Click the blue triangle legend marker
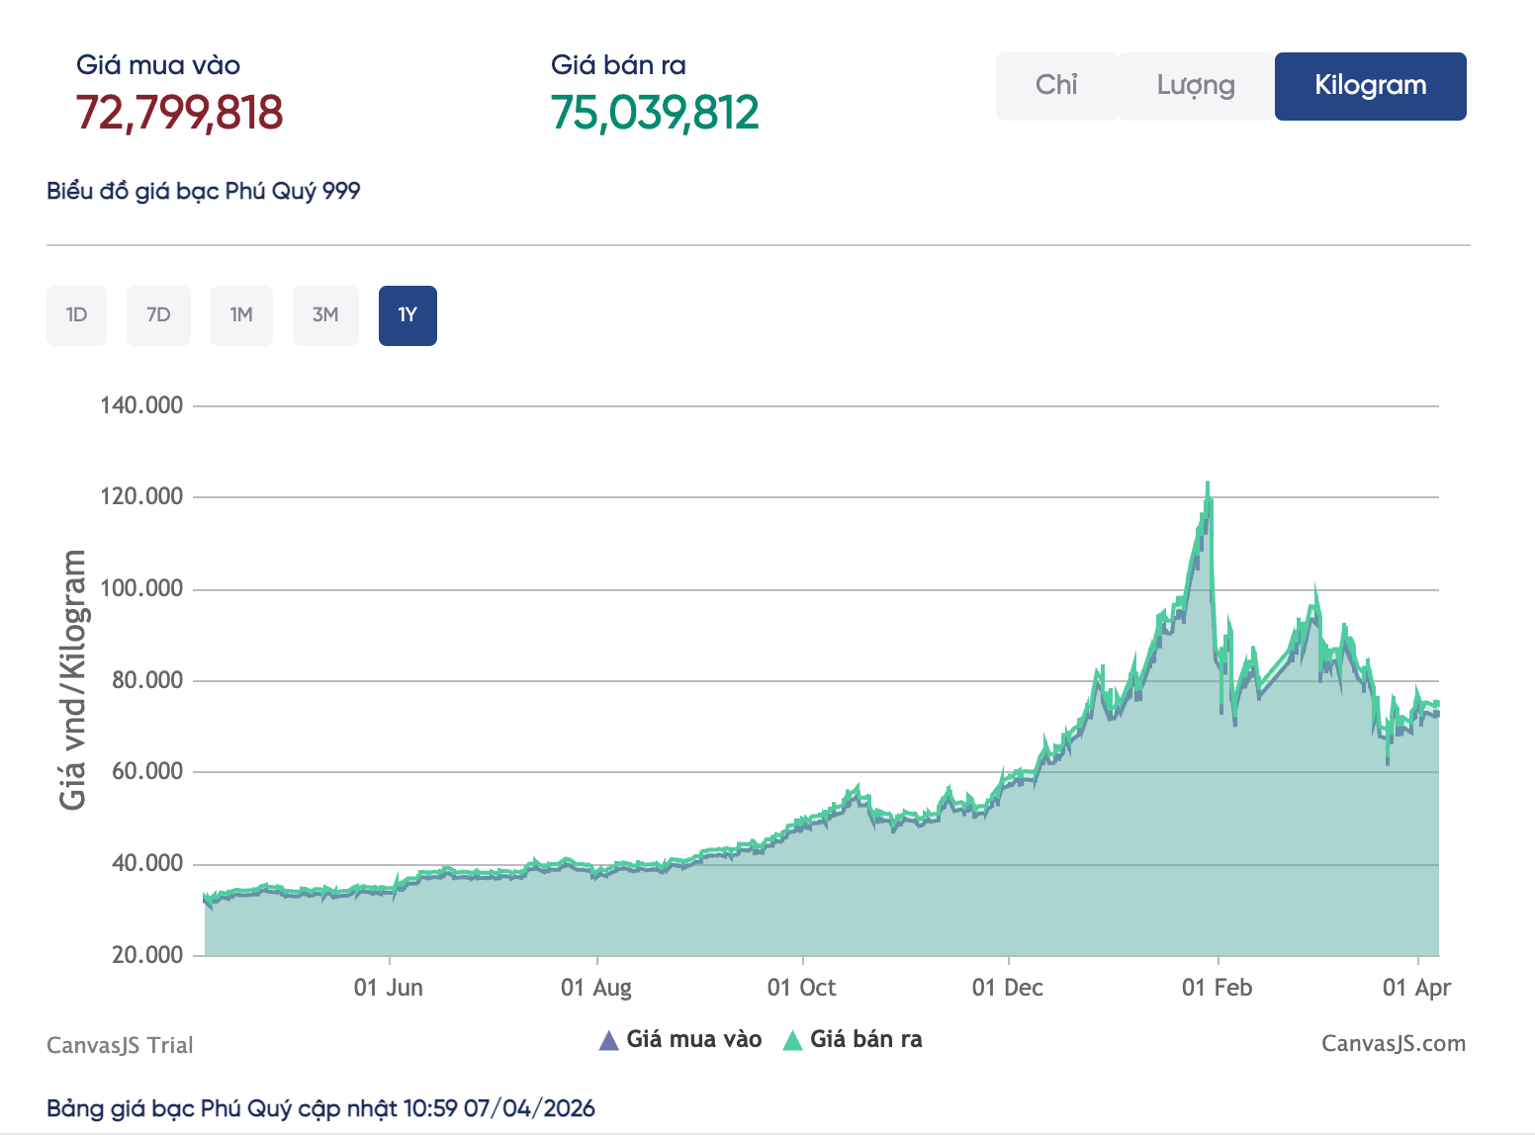The height and width of the screenshot is (1135, 1535). coord(609,1040)
